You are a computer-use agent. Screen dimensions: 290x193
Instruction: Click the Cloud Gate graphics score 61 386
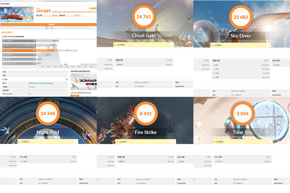(x=109, y=60)
